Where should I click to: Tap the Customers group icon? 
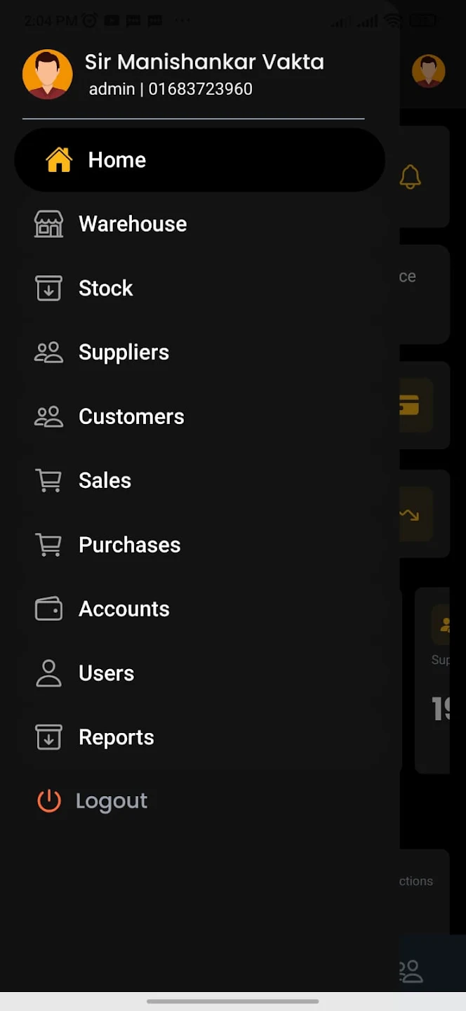[x=48, y=416]
